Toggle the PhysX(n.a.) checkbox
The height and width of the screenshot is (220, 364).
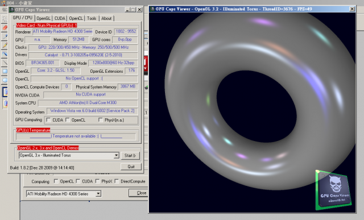[x=100, y=120]
